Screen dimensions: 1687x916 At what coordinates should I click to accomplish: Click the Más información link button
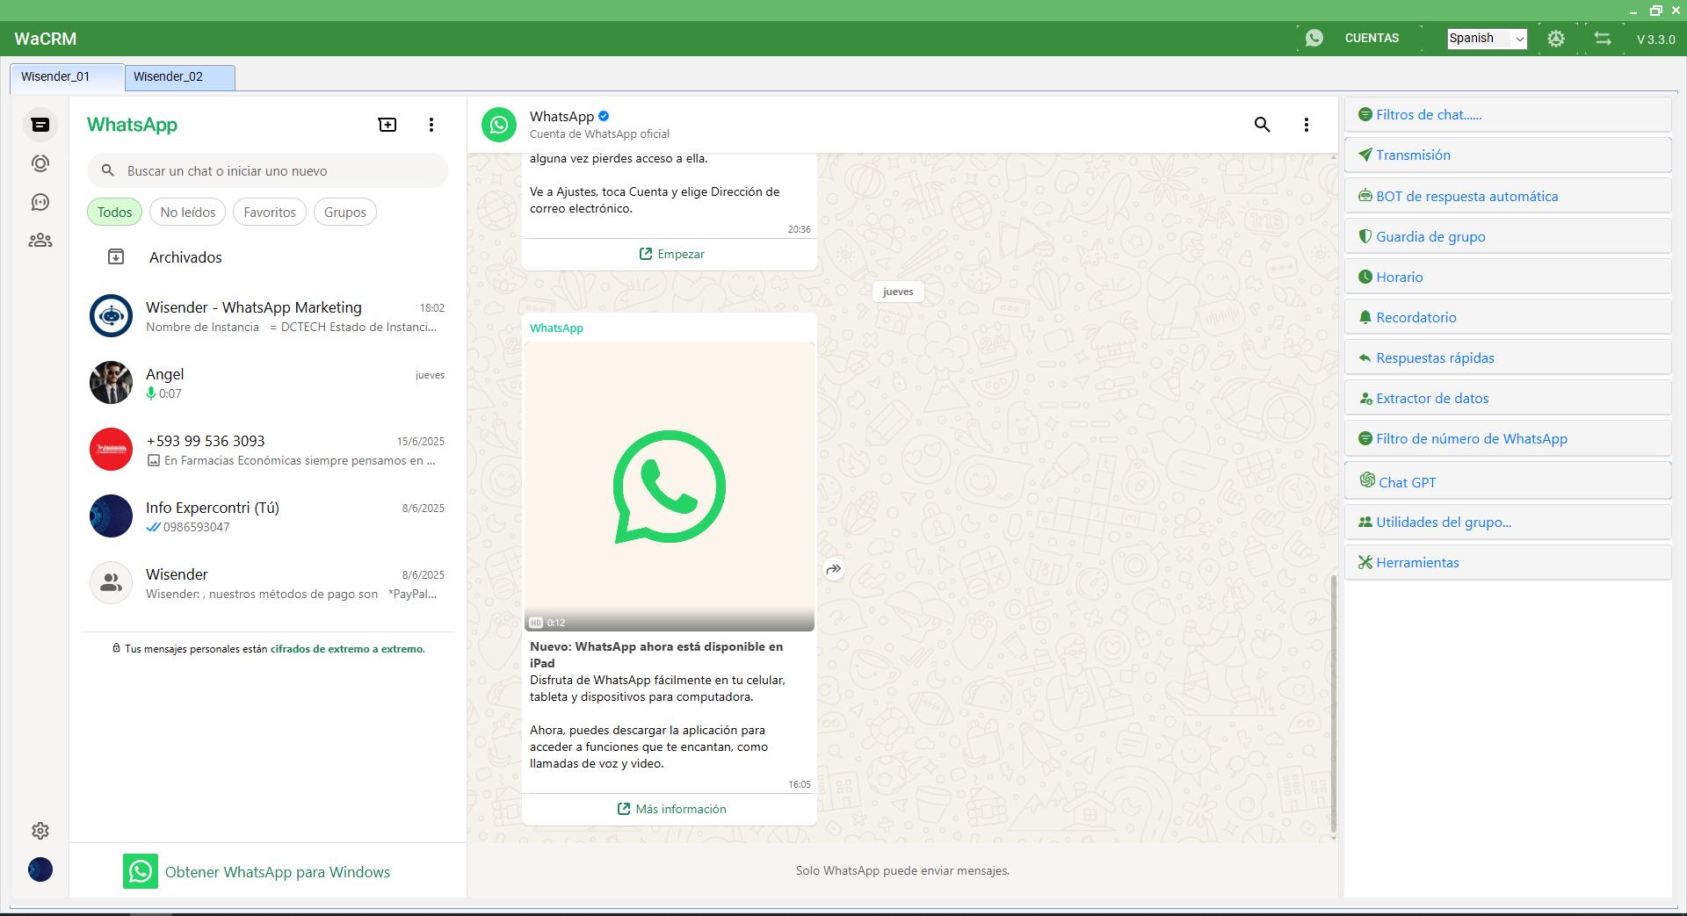point(671,809)
